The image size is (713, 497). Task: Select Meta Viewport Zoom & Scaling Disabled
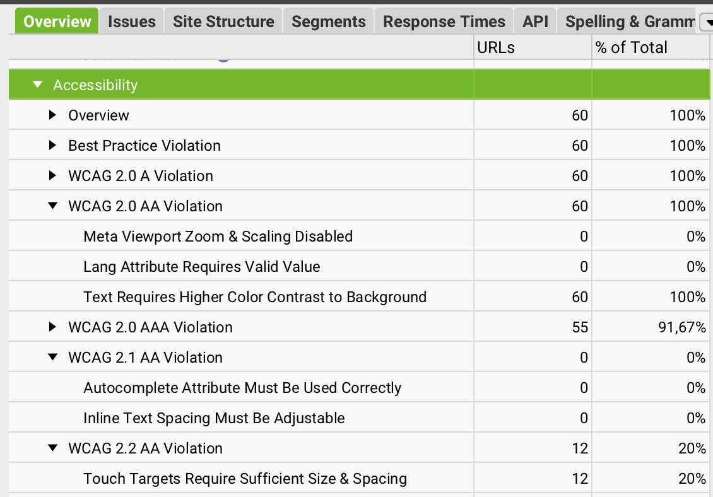point(218,236)
